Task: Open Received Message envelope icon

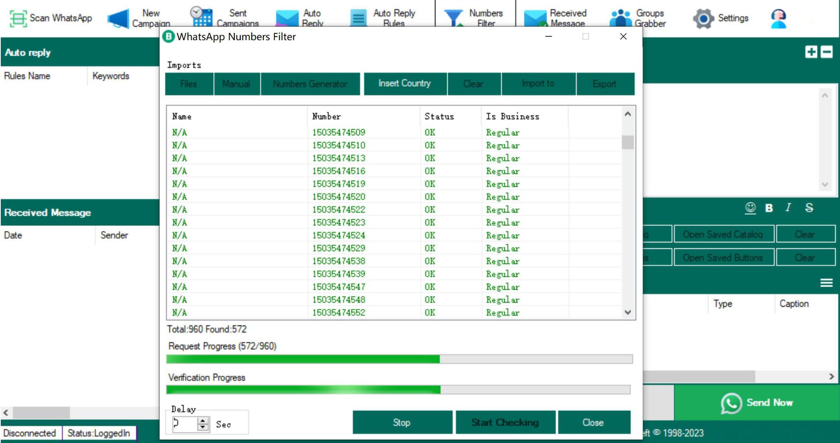Action: pos(535,19)
